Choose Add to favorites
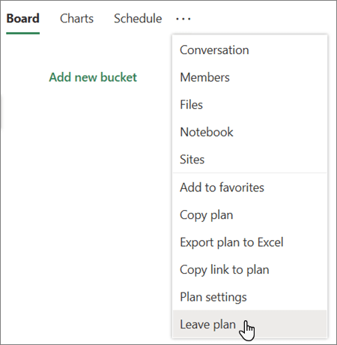The image size is (337, 345). tap(249, 187)
